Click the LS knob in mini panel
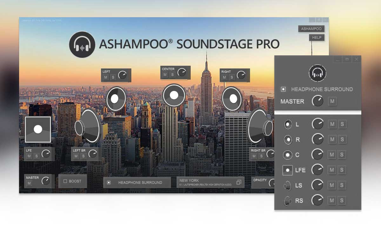381x229 pixels. coord(317,185)
